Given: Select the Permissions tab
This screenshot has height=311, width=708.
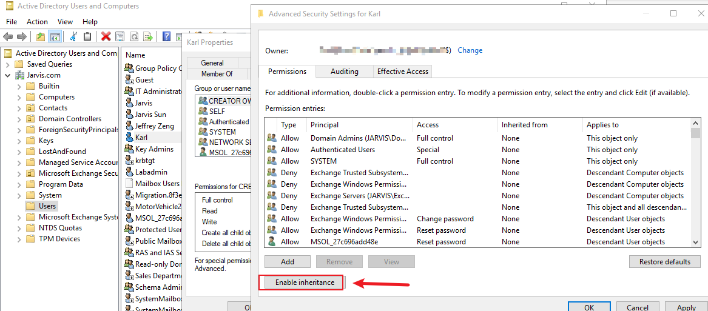Looking at the screenshot, I should point(287,72).
